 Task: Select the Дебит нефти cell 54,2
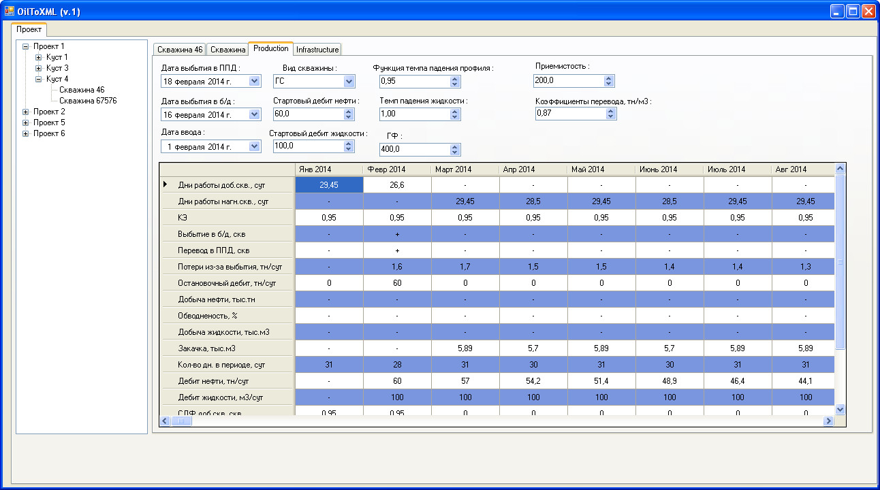(x=533, y=380)
